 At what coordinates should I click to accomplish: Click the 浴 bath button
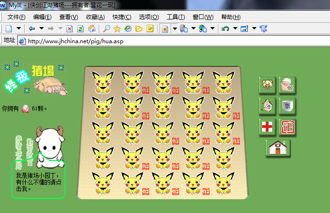tap(267, 106)
